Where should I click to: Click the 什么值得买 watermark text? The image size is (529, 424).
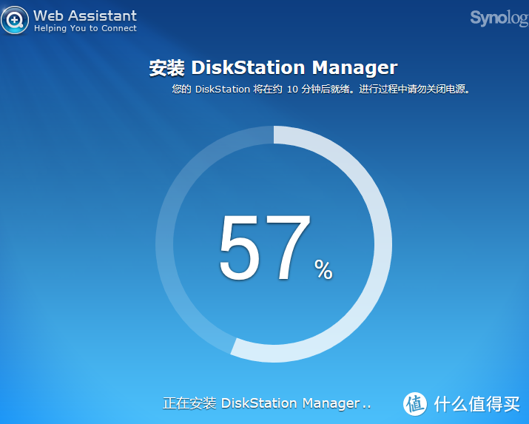tap(476, 403)
